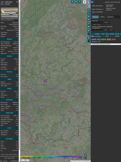The width and height of the screenshot is (121, 162).
Task: Click the T map toggle button
Action: [80, 2]
